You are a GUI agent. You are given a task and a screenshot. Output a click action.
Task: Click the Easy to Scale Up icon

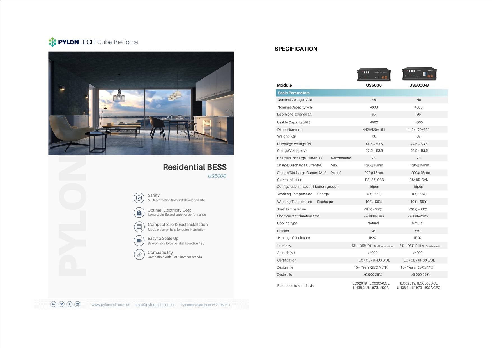pyautogui.click(x=139, y=241)
